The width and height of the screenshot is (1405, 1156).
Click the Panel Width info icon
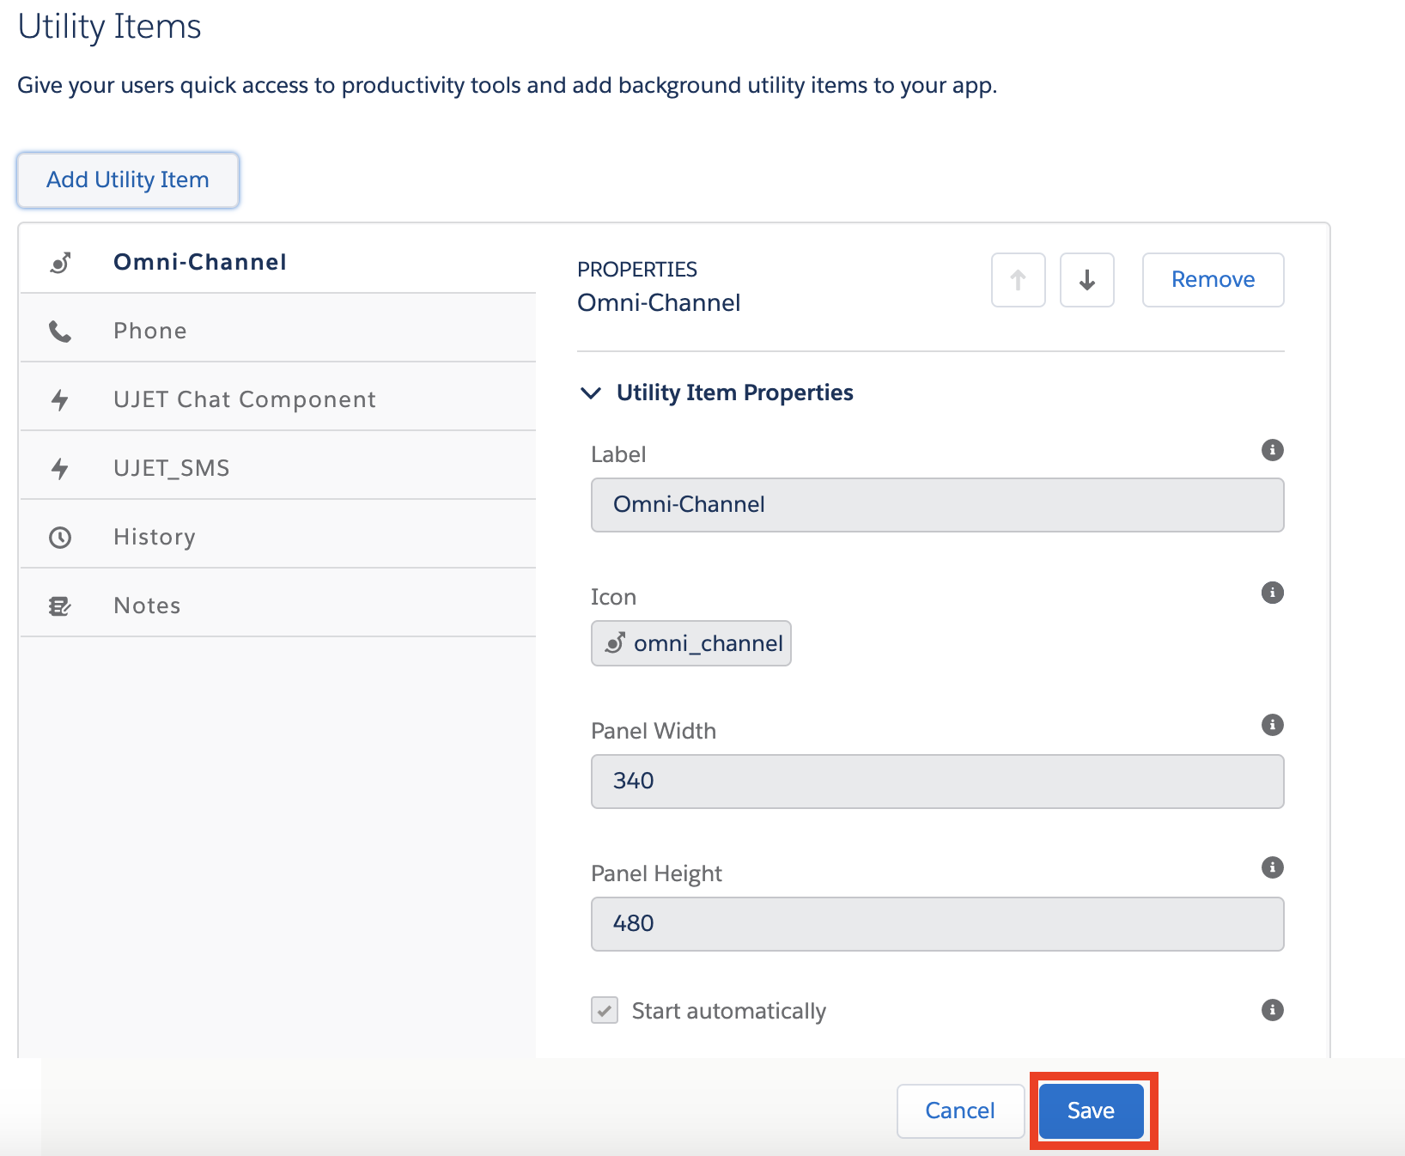pos(1272,725)
